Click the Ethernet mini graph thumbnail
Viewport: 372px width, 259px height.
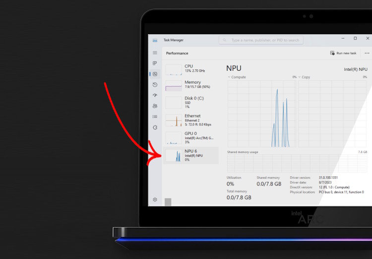pyautogui.click(x=174, y=120)
